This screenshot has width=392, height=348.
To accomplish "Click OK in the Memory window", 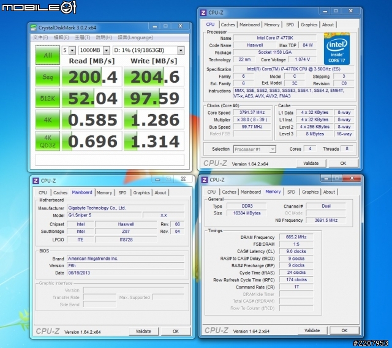I will [x=344, y=331].
